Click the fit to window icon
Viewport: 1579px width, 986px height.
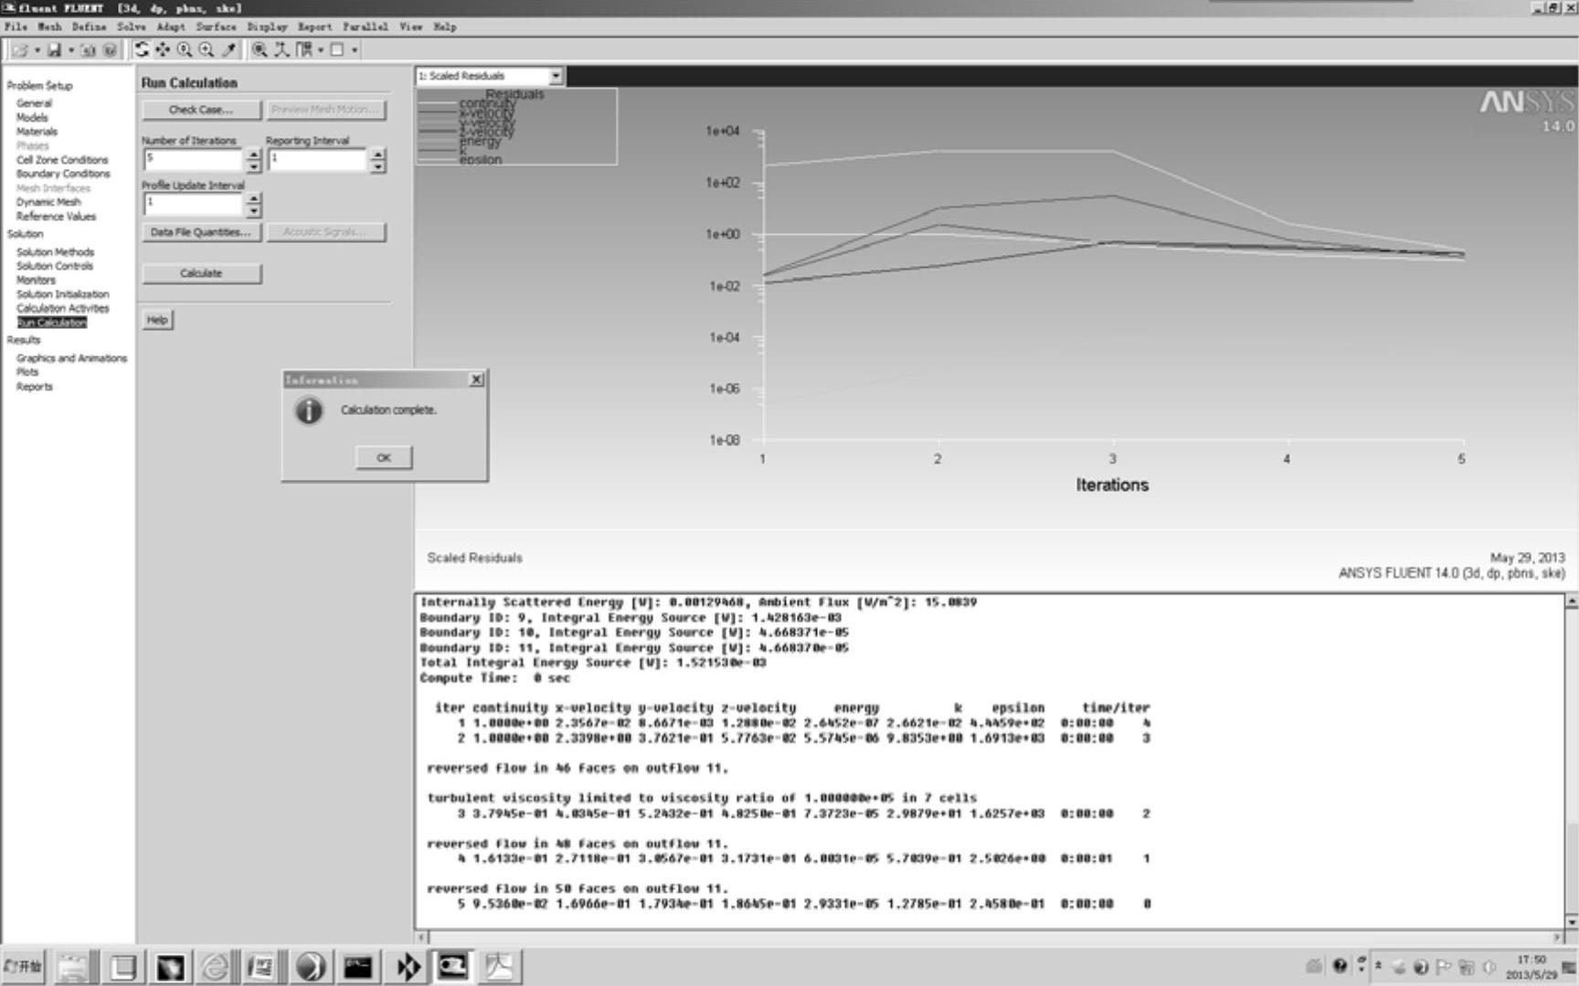[260, 50]
